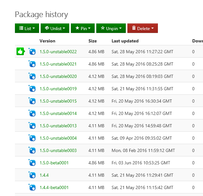
Task: Open version 1.5.0-unstable0022 link
Action: (58, 52)
